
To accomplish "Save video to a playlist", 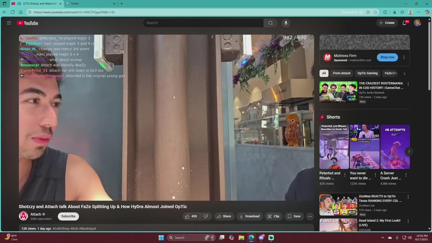I will [294, 216].
